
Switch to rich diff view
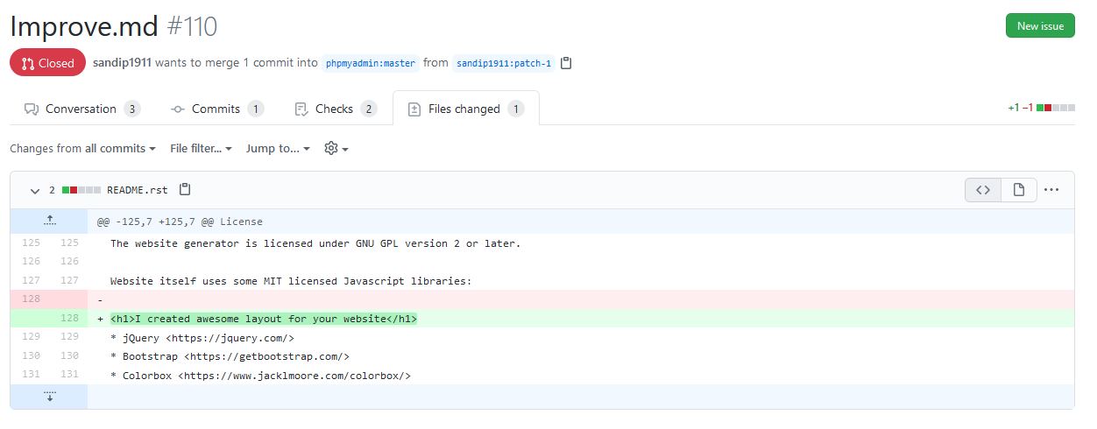1019,190
